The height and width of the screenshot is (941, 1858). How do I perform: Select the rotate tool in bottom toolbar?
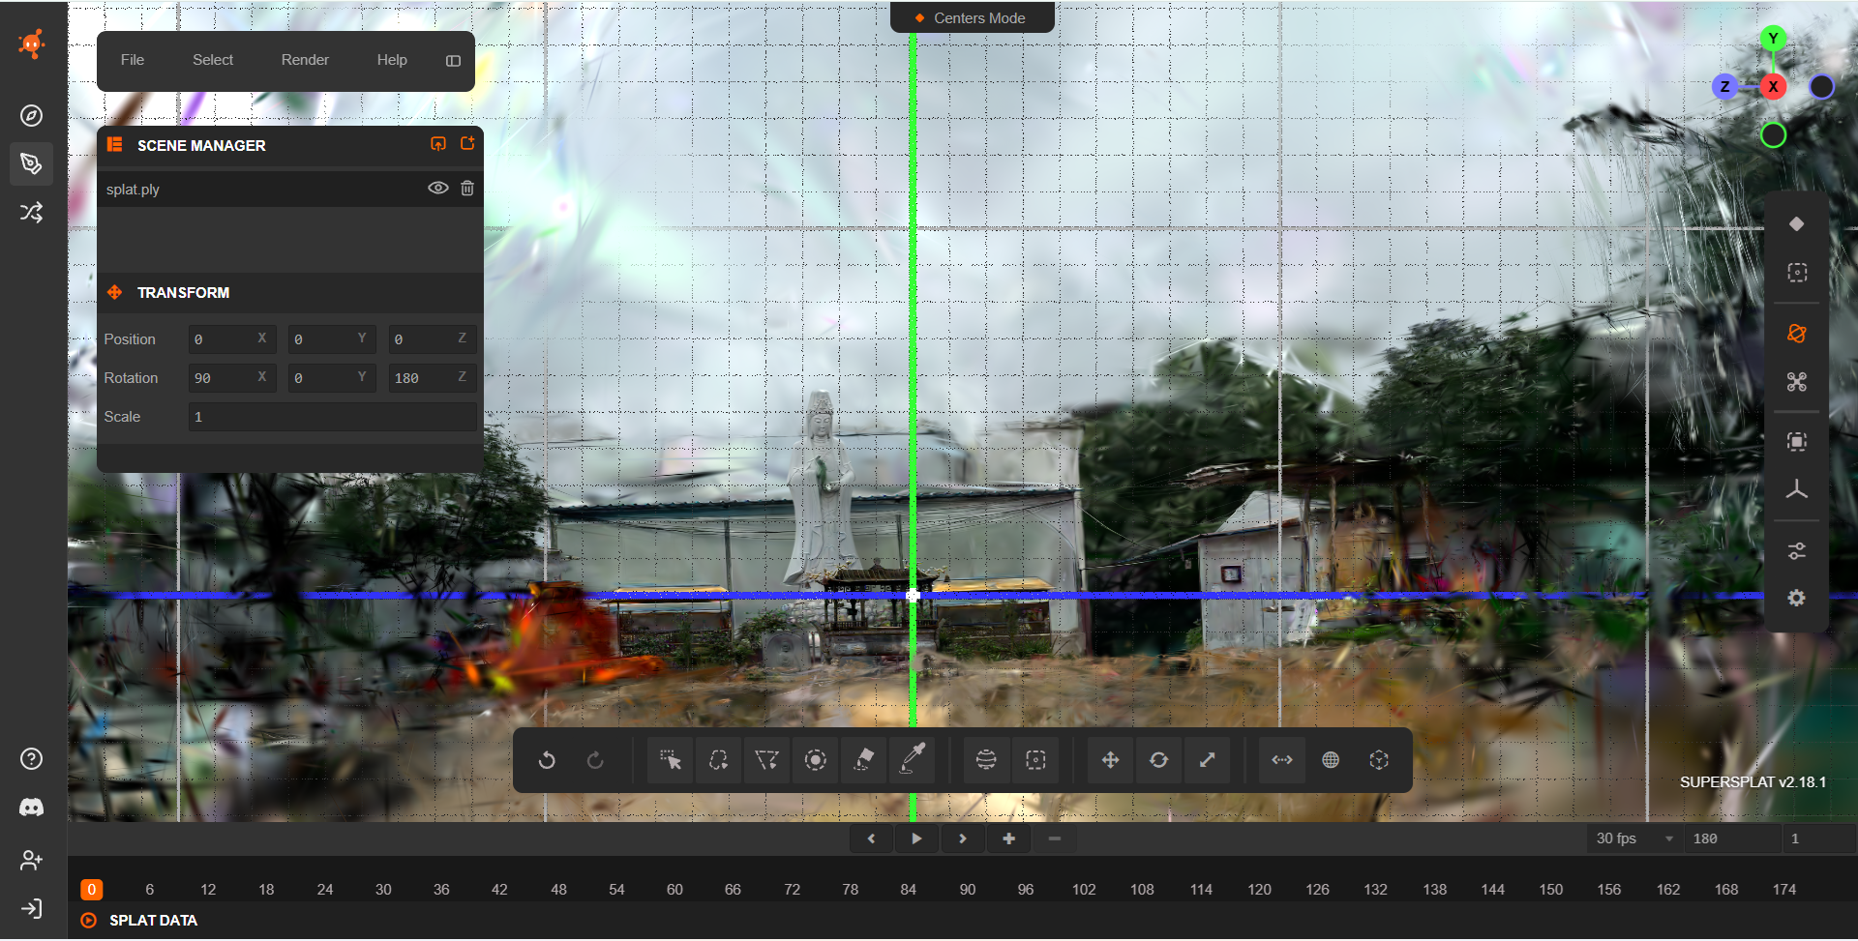[x=1158, y=760]
